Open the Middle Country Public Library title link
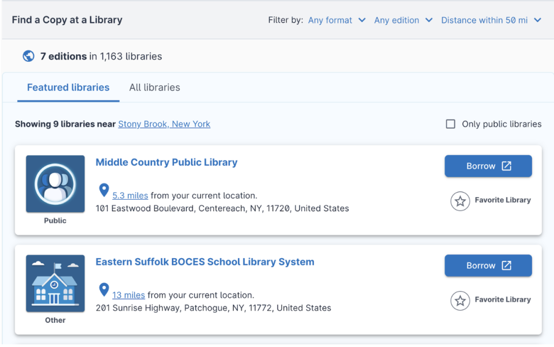Screen dimensions: 554x347 [x=167, y=162]
